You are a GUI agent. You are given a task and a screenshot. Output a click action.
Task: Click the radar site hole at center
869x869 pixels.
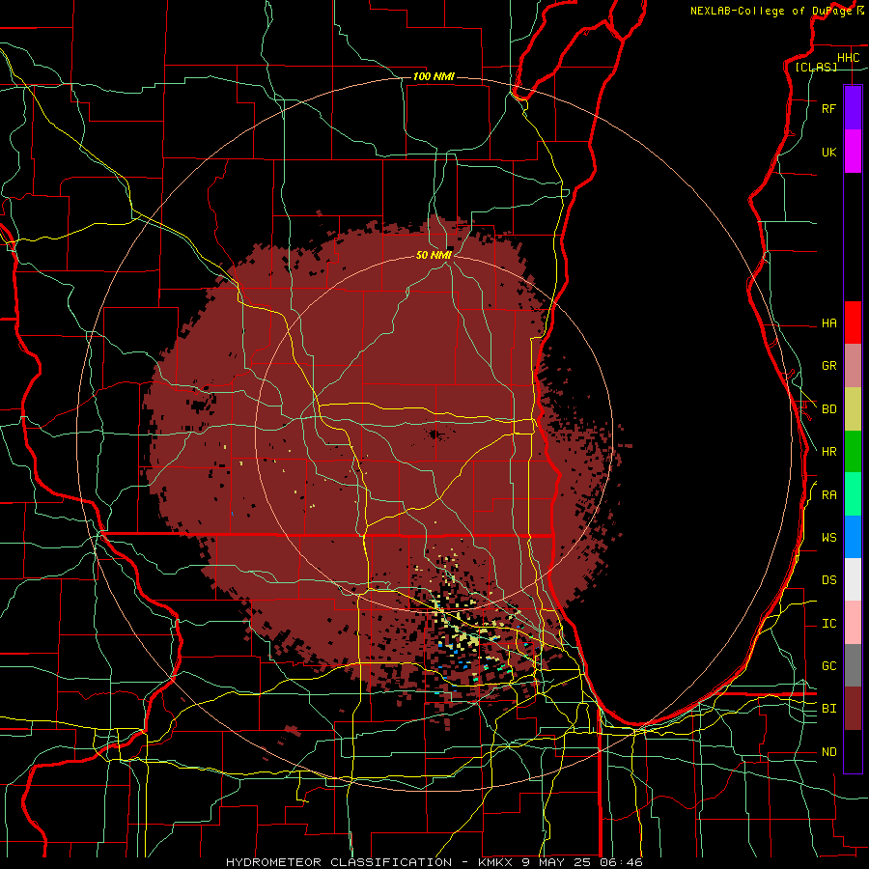point(435,434)
